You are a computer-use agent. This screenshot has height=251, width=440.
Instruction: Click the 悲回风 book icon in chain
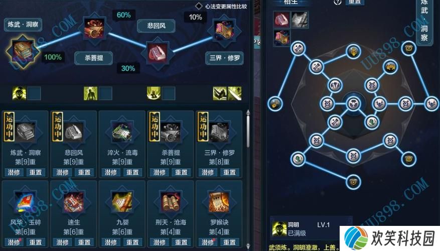click(158, 52)
